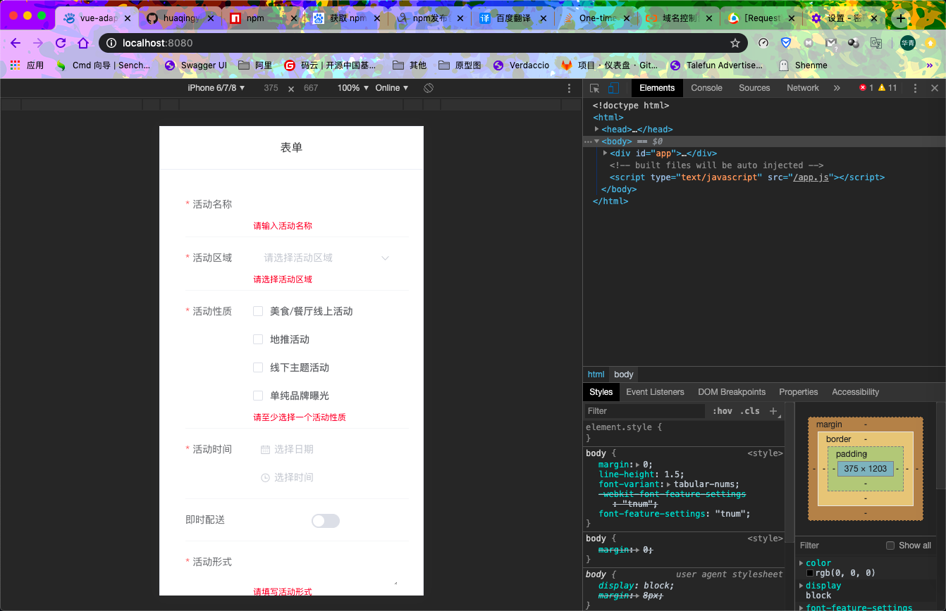Check the 美食/餐厅线上活动 checkbox
The height and width of the screenshot is (611, 946).
[x=258, y=311]
